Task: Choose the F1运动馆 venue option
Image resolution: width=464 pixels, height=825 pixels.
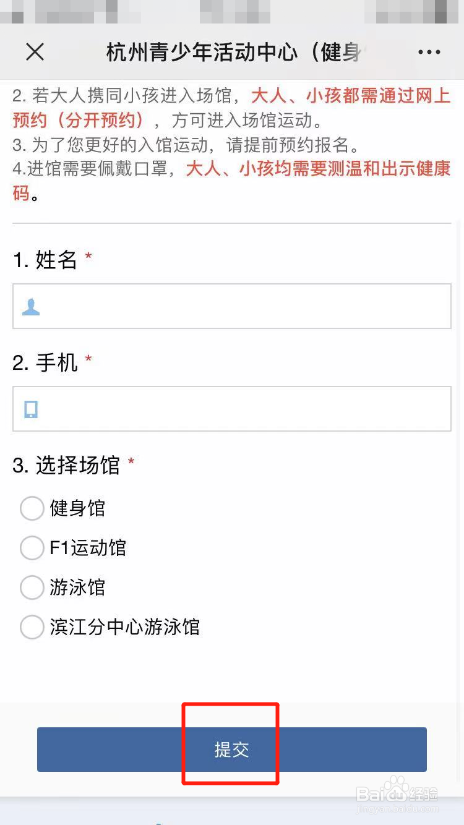Action: (32, 548)
